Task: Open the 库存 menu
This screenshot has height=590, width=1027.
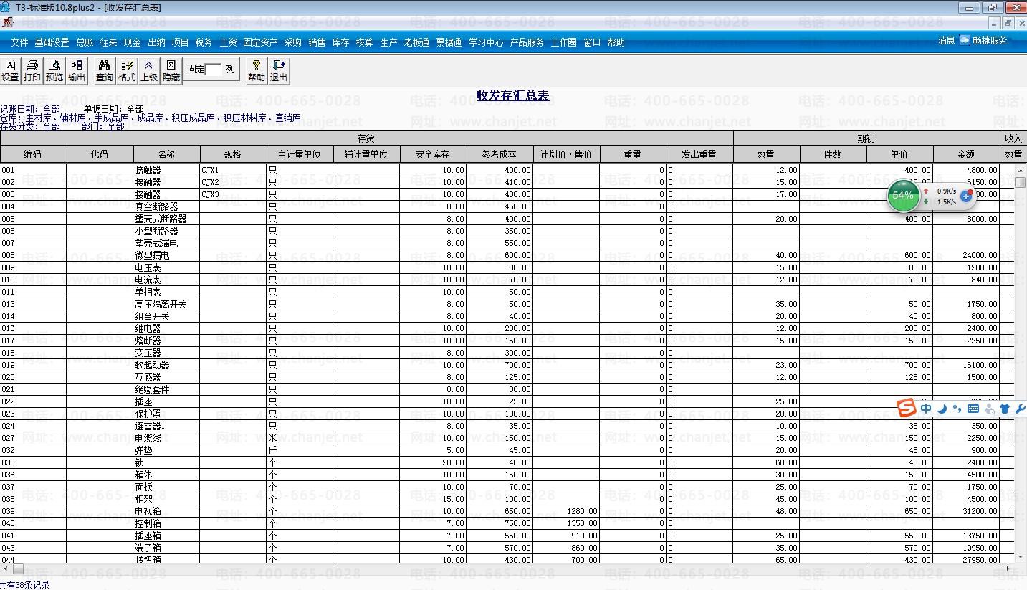Action: [x=340, y=42]
